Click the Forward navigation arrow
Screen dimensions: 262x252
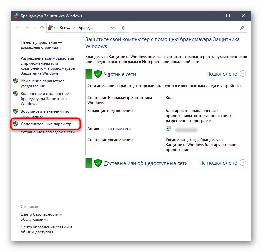click(x=27, y=28)
